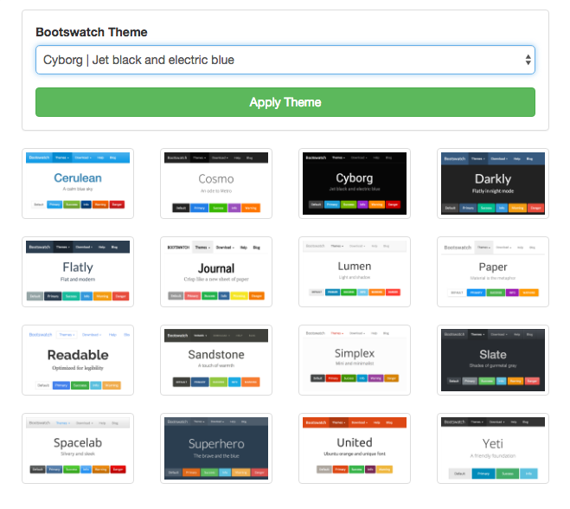
Task: Click the Simplex theme thumbnail
Action: [x=355, y=360]
